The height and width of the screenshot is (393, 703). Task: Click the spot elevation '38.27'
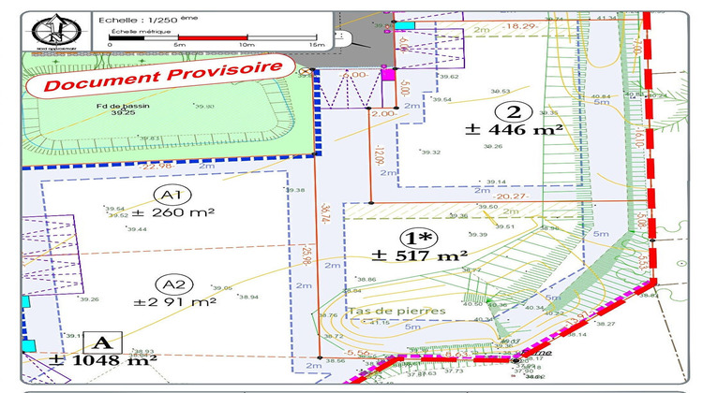pyautogui.click(x=606, y=324)
